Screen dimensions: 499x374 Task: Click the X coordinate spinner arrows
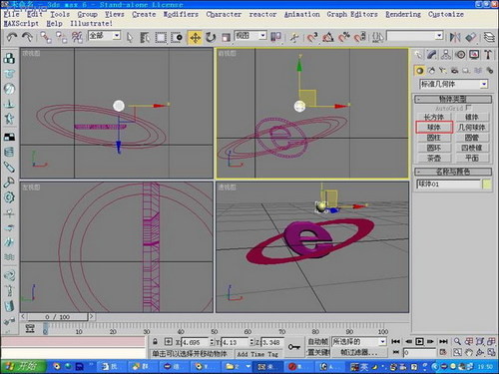[x=212, y=342]
